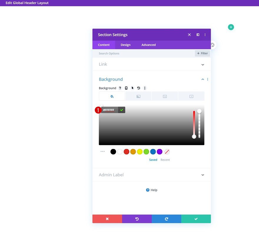Confirm the hex color with the green check
Image resolution: width=259 pixels, height=235 pixels.
tap(121, 110)
